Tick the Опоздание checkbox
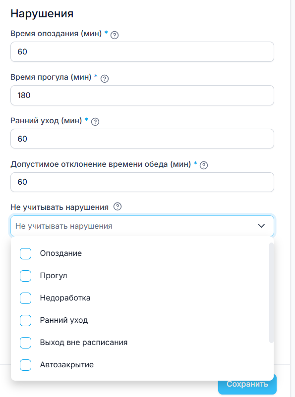The height and width of the screenshot is (397, 295). (26, 254)
